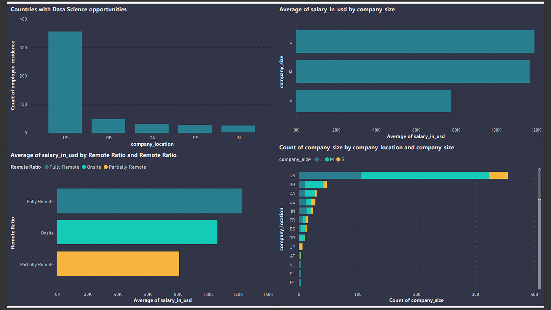Select the L salary bar in company_size chart
This screenshot has height=310, width=551.
point(411,41)
